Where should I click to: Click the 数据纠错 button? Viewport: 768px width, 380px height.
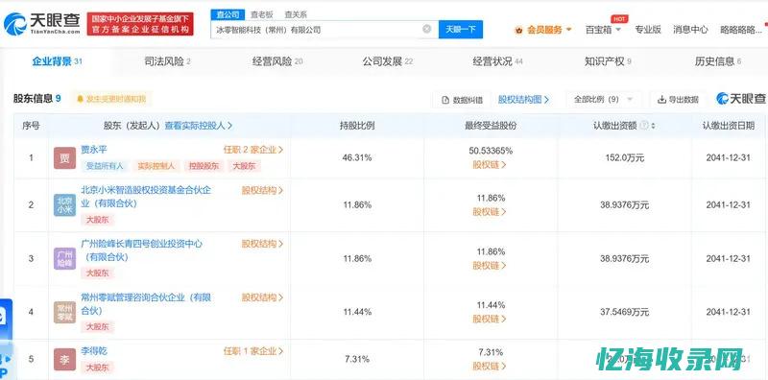[462, 100]
